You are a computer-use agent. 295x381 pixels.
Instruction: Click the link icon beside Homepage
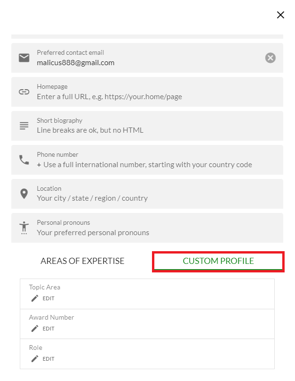(24, 92)
